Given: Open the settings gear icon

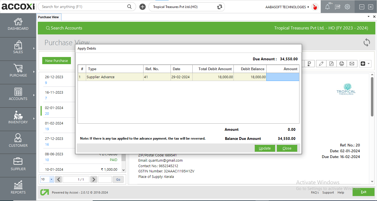Looking at the screenshot, I should click(347, 7).
